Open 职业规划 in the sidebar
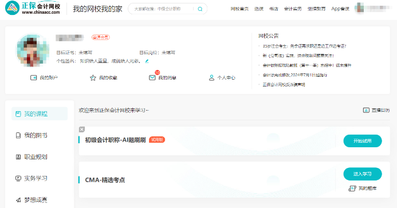397x208 pixels. pyautogui.click(x=32, y=157)
